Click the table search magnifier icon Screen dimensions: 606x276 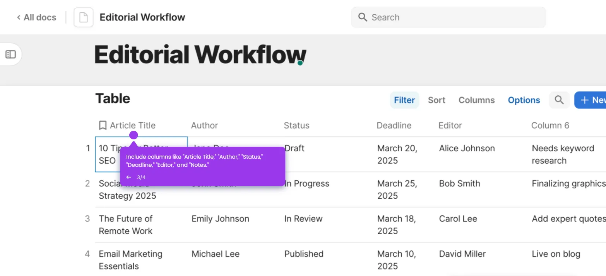[x=559, y=100]
